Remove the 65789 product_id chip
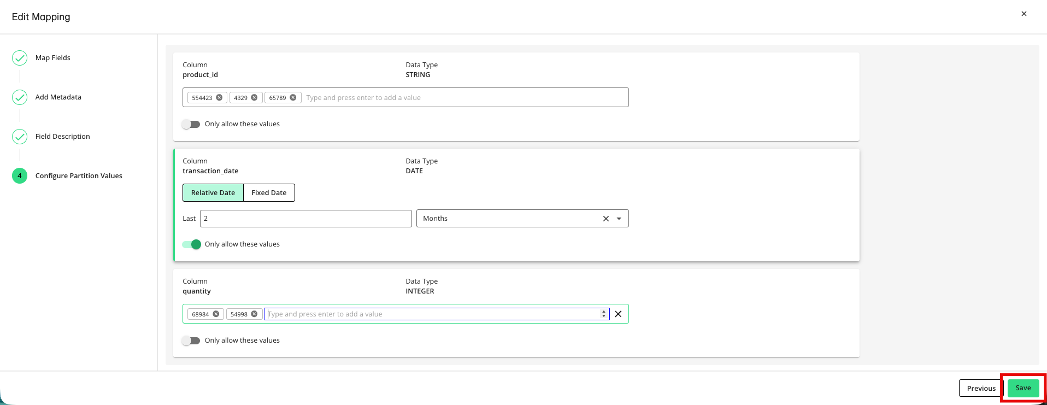Viewport: 1047px width, 405px height. click(293, 98)
